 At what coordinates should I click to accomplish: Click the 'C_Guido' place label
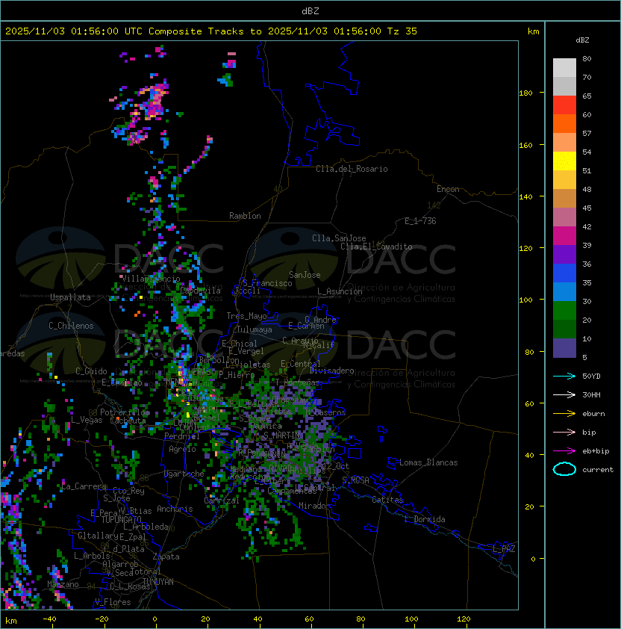tap(91, 371)
